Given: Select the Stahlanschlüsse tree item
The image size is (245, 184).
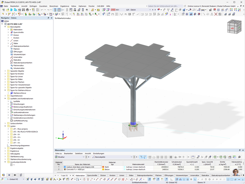Looking at the screenshot, I should [20, 93].
